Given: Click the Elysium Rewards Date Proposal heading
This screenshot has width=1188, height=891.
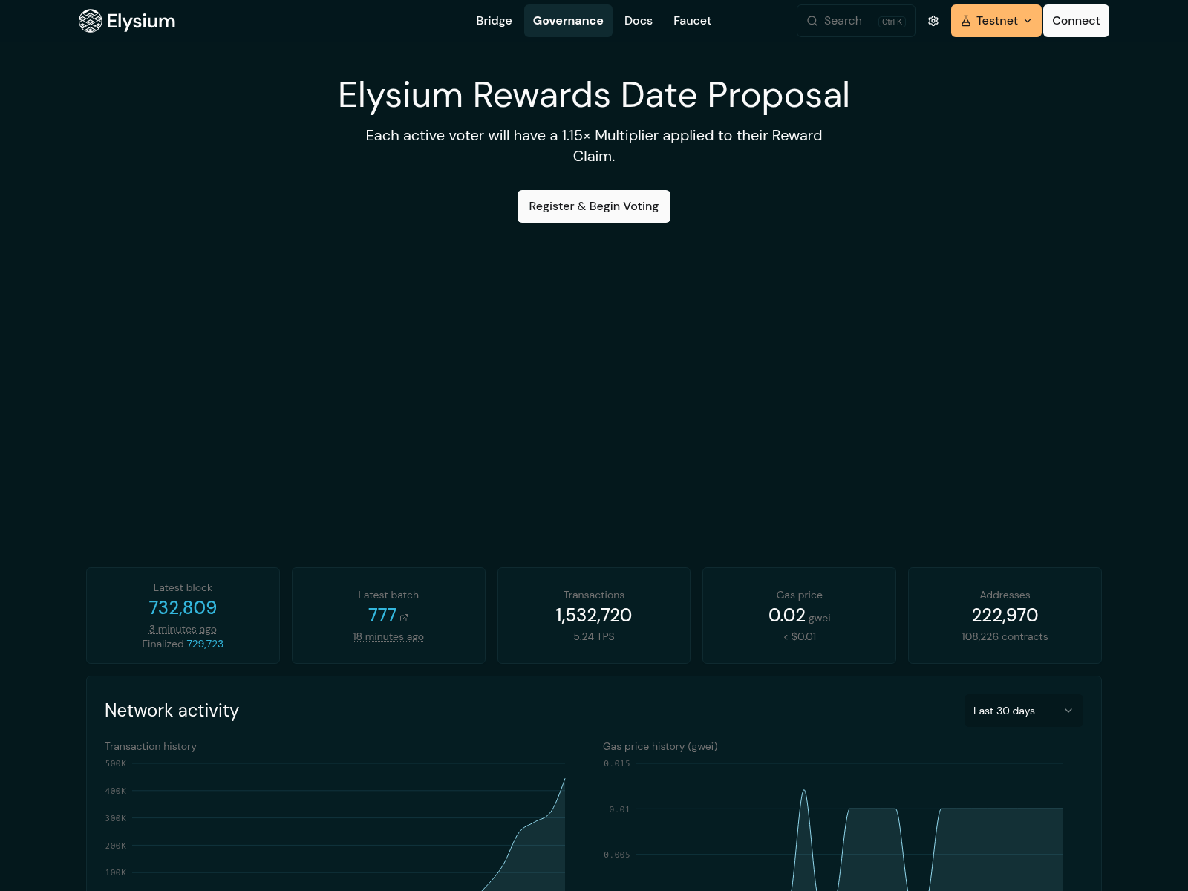Looking at the screenshot, I should pyautogui.click(x=594, y=95).
